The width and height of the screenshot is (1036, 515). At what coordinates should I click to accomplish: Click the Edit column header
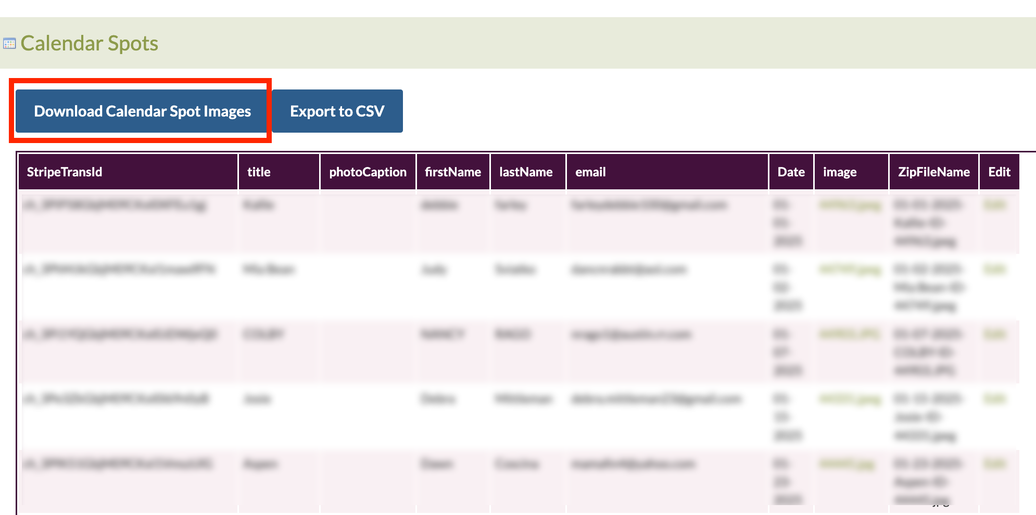[999, 172]
